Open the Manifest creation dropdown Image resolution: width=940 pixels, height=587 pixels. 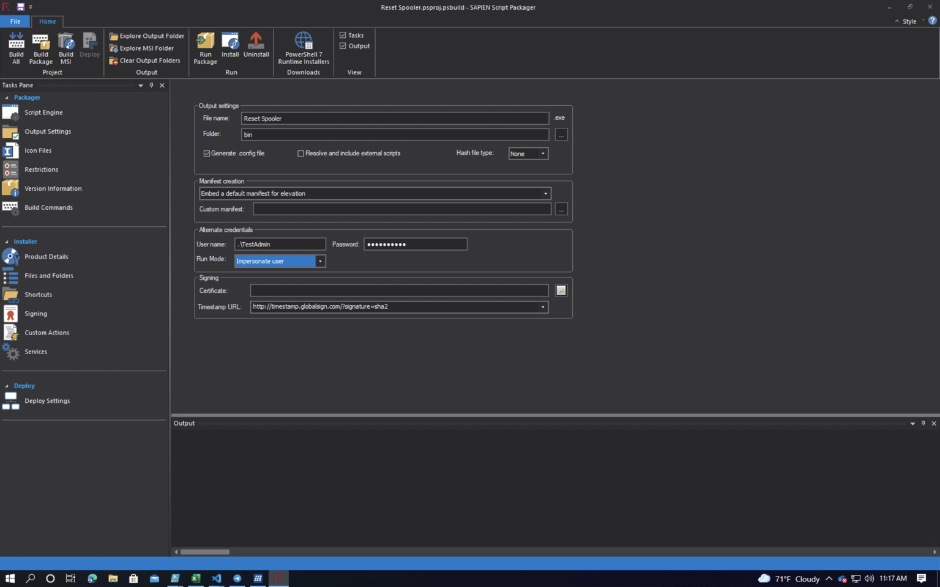546,194
